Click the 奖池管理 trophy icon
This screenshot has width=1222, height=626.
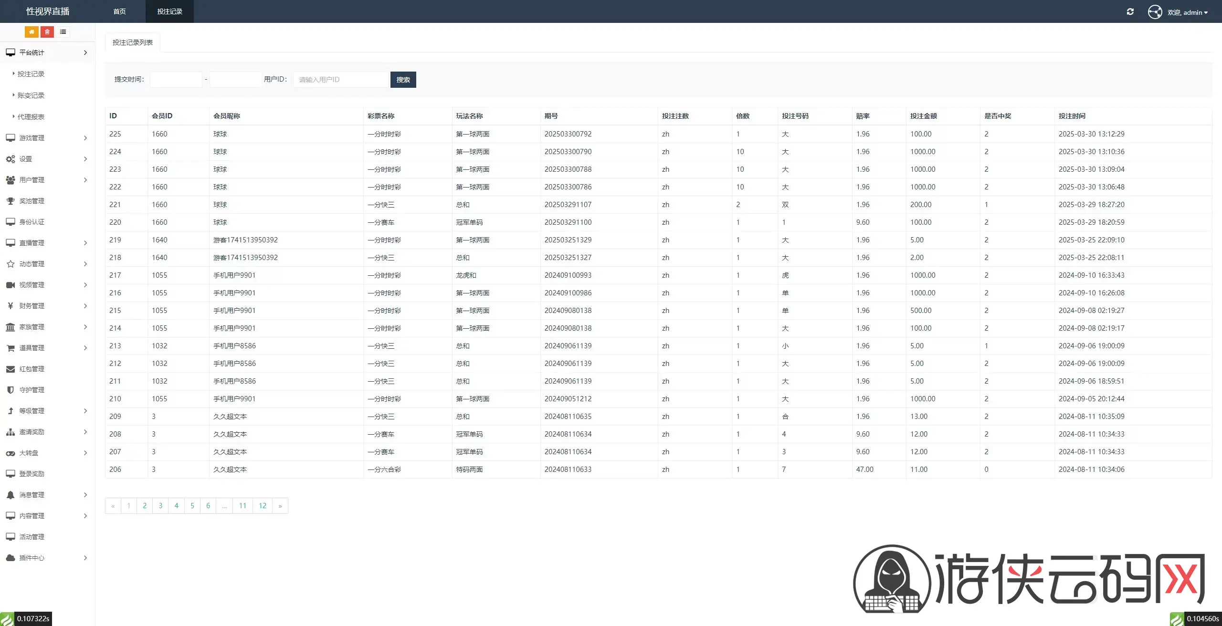(11, 201)
